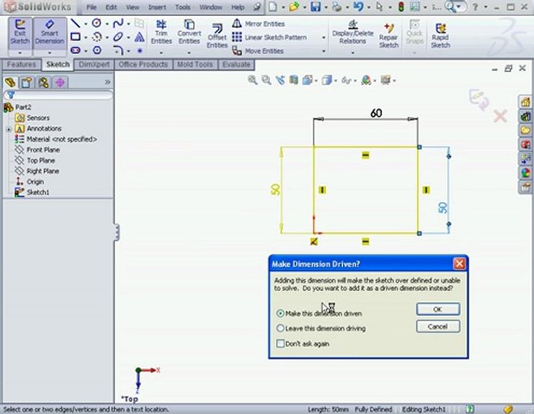The height and width of the screenshot is (414, 534).
Task: Click the feature tree filter field
Action: coord(58,95)
